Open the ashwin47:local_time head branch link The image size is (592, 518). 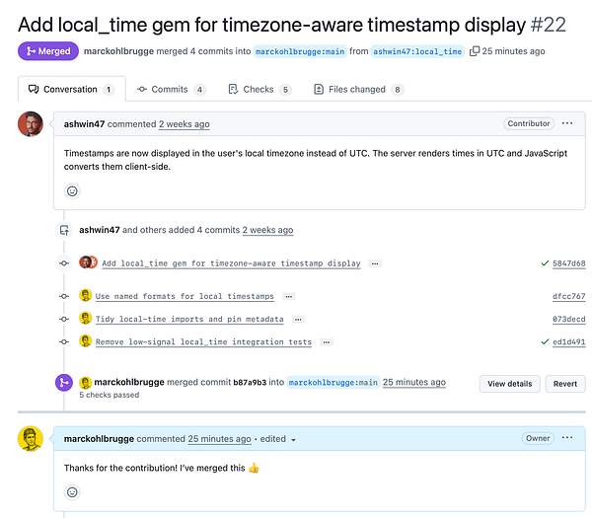tap(417, 51)
